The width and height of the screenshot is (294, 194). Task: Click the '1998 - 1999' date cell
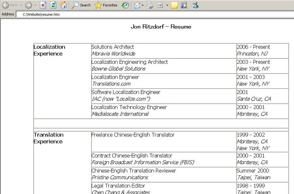coord(250,186)
